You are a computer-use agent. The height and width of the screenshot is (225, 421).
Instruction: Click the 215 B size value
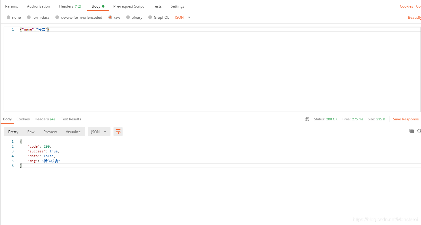point(381,119)
